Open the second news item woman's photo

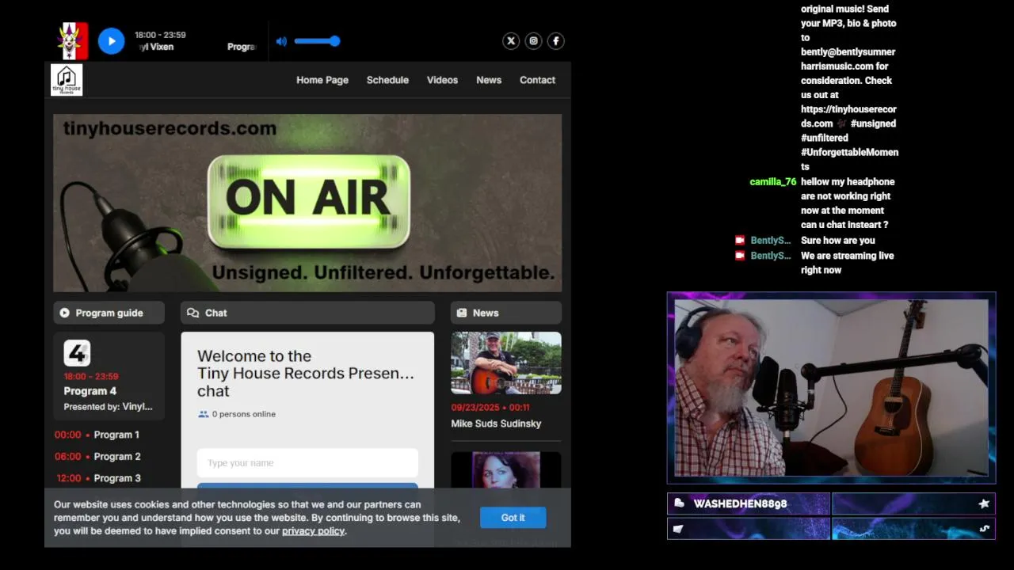coord(506,470)
